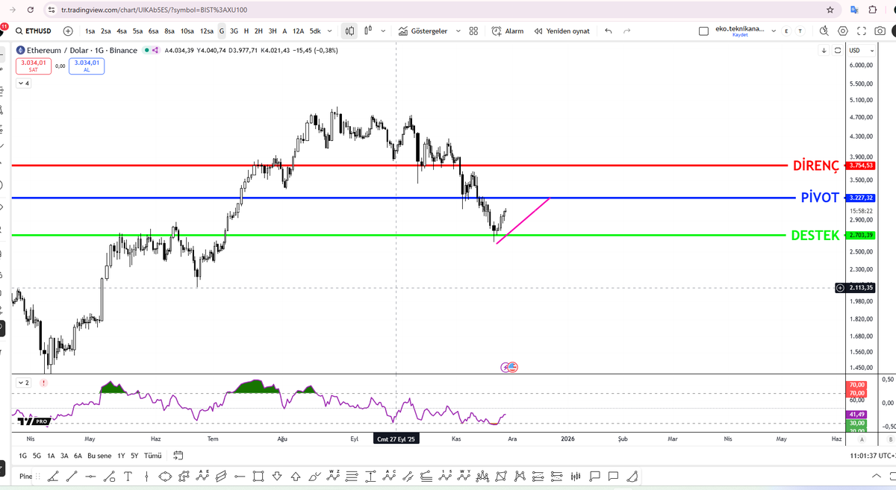The image size is (896, 490).
Task: Expand the chart style dropdown arrow
Action: pos(384,31)
